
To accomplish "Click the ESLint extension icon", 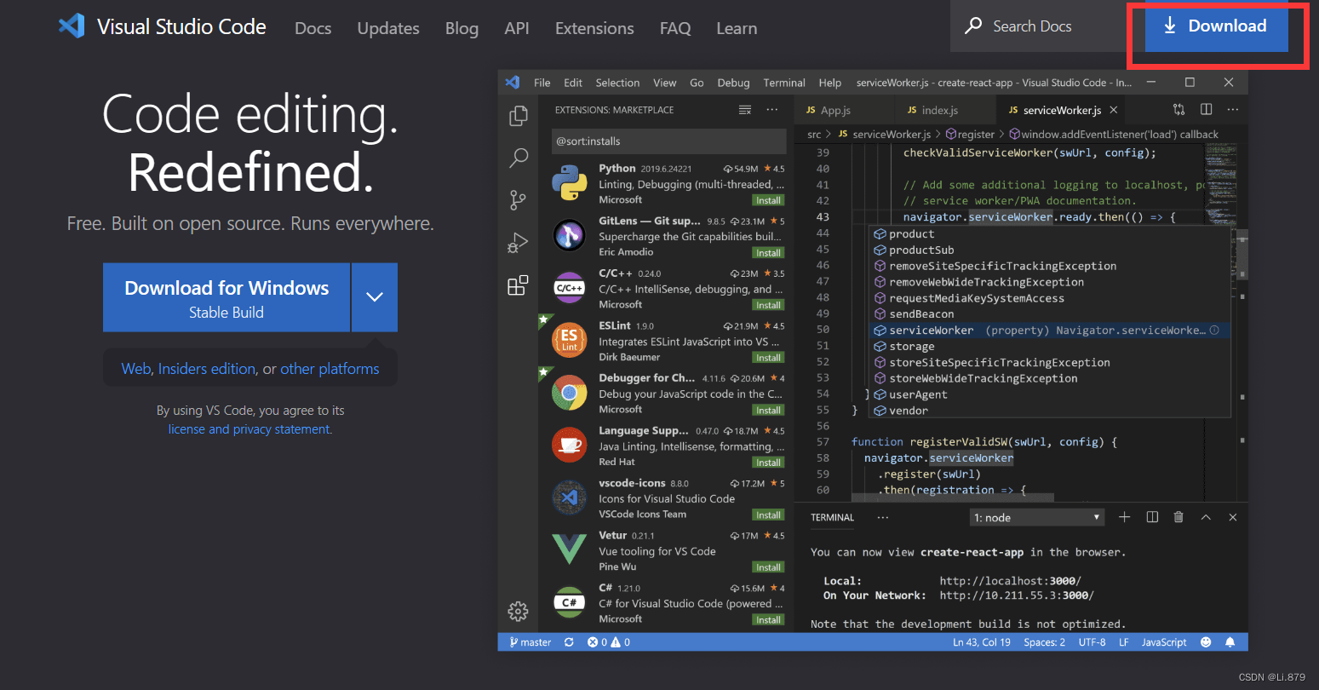I will click(x=569, y=341).
